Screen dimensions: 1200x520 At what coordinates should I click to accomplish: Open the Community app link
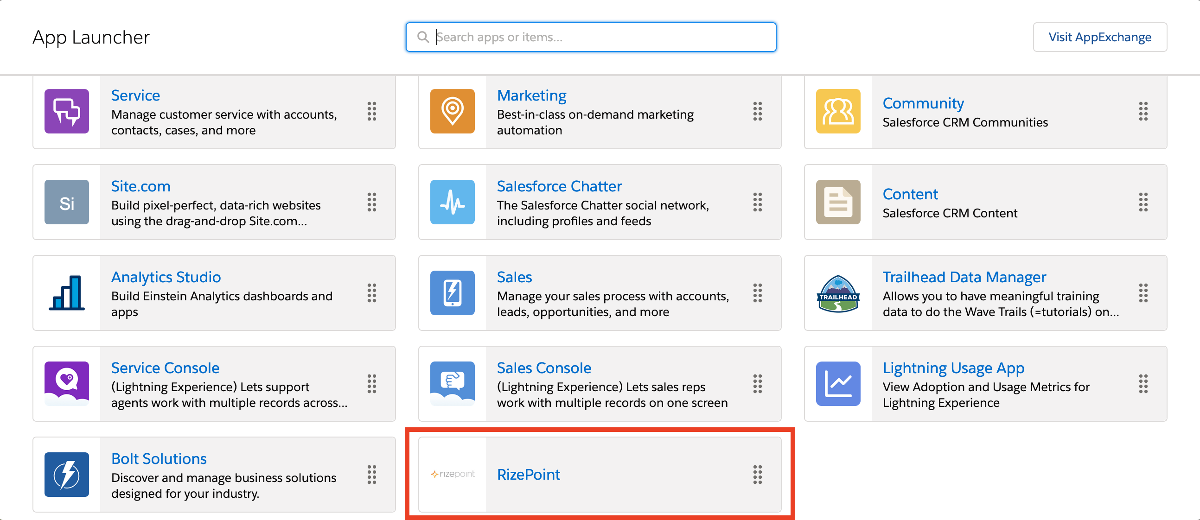(923, 103)
